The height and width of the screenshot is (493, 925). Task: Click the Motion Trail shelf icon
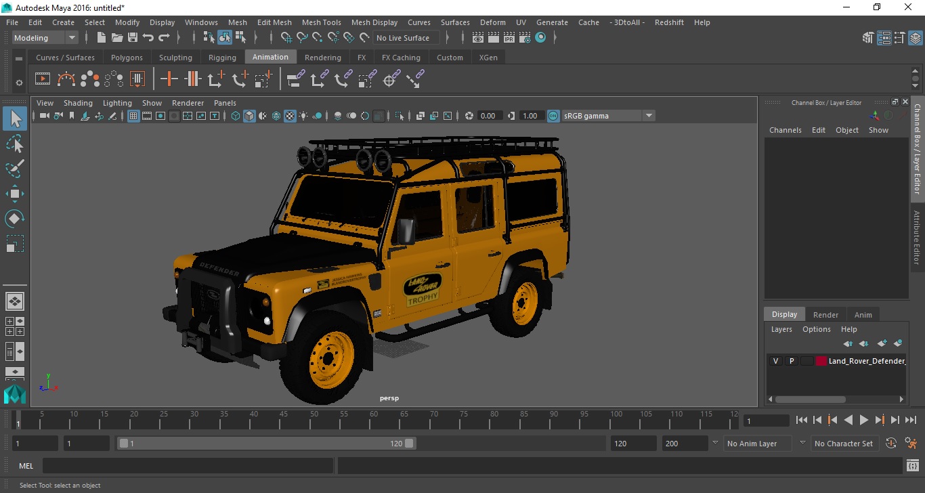point(66,79)
